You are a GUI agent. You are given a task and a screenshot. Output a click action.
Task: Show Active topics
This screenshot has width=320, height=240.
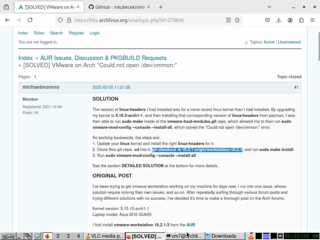point(269,42)
